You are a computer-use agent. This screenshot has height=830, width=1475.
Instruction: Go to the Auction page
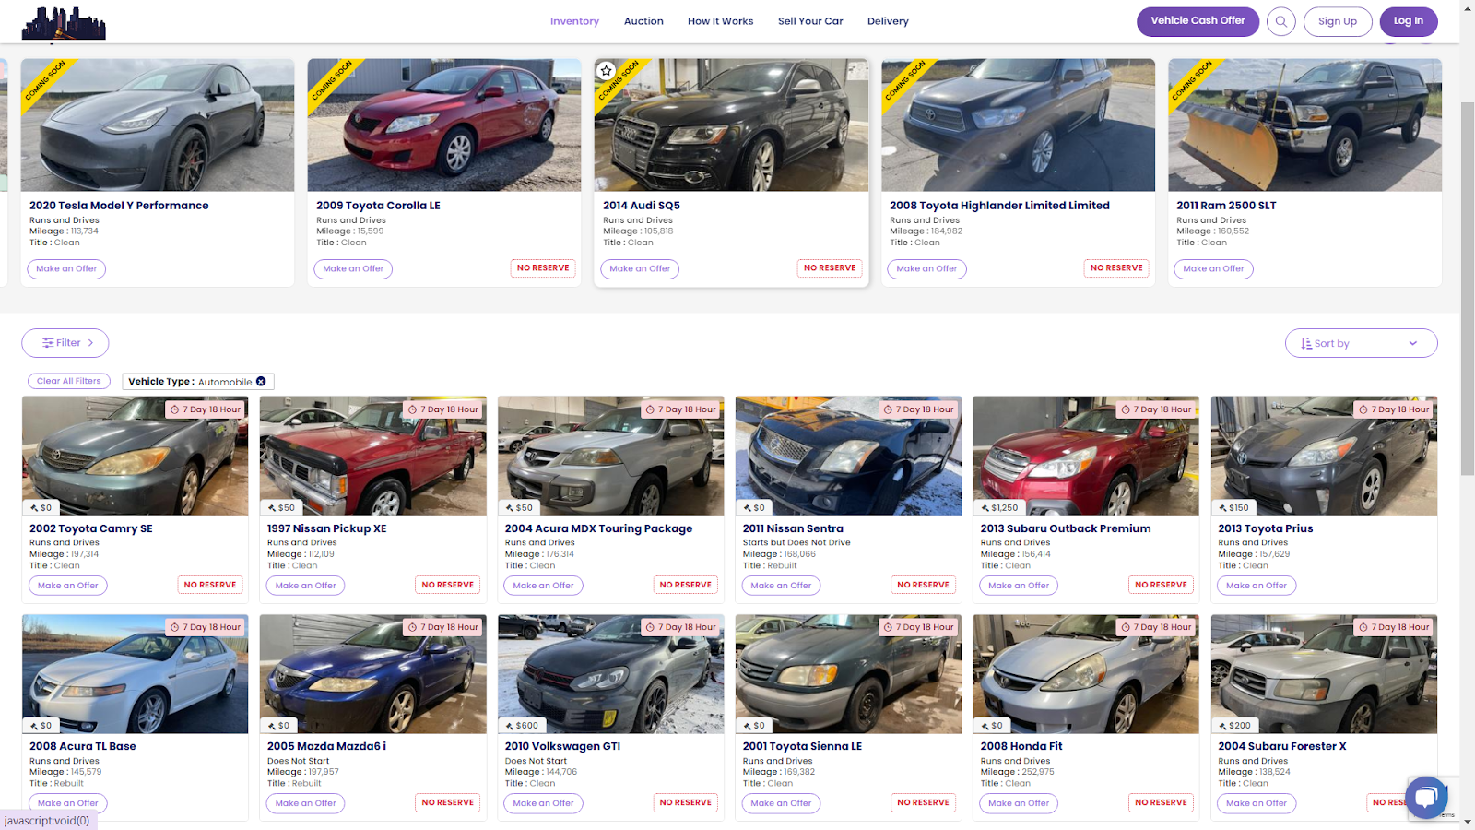click(643, 21)
